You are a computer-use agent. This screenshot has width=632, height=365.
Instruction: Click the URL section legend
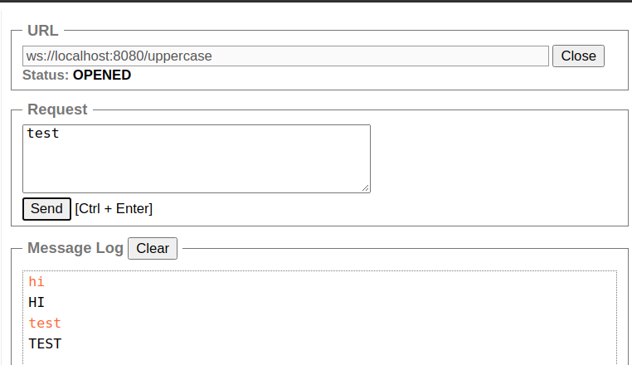click(43, 31)
